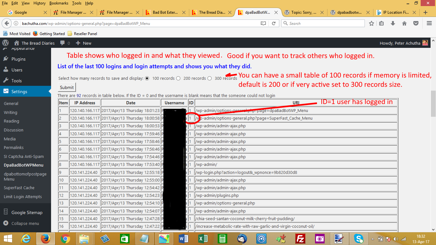The width and height of the screenshot is (436, 245).
Task: Select the 200 records option
Action: coord(178,78)
